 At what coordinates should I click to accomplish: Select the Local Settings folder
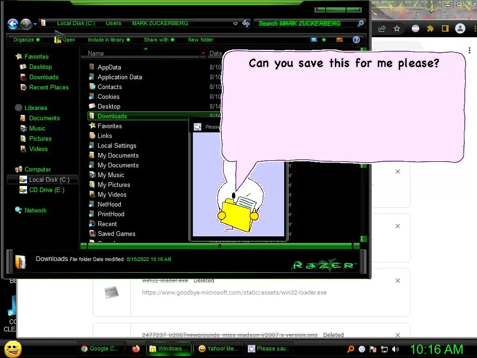coord(117,145)
